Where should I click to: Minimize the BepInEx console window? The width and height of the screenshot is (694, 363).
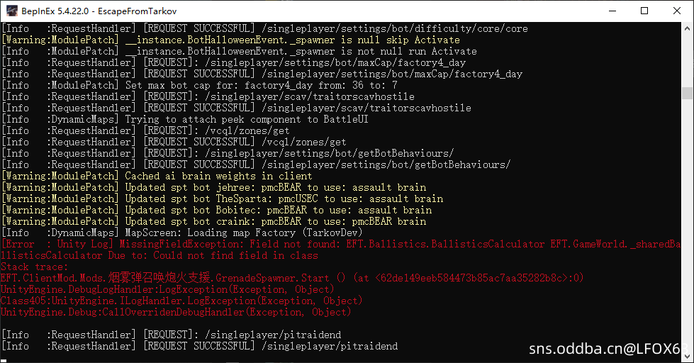pos(612,11)
